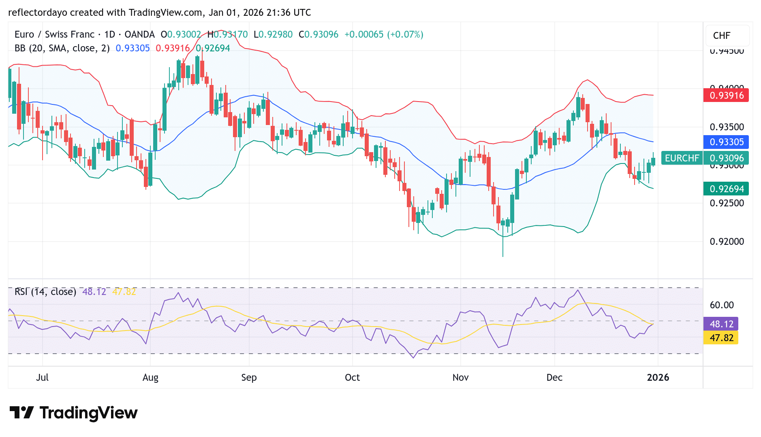Open the OANDA exchange selector
The height and width of the screenshot is (437, 761).
click(139, 34)
